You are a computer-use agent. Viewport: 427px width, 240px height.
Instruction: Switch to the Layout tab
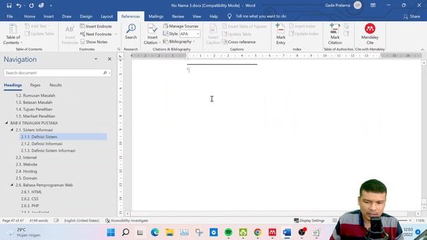point(107,16)
